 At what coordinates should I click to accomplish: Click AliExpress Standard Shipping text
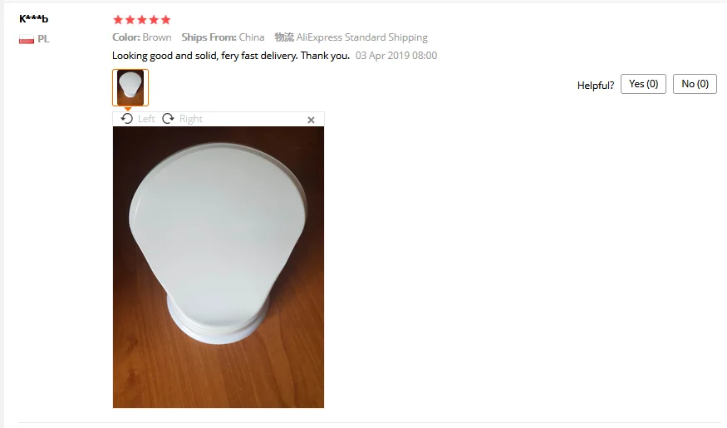[362, 37]
